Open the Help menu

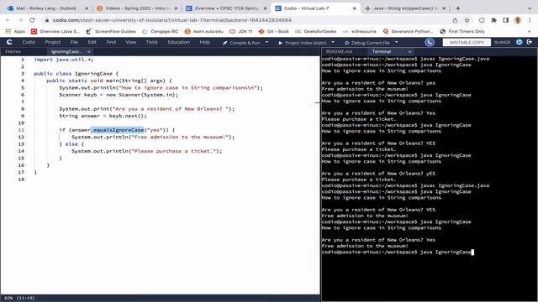(204, 42)
